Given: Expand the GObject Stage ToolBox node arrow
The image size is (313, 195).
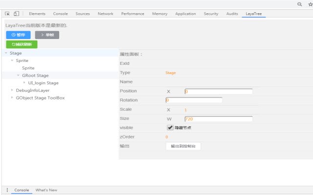Looking at the screenshot, I should click(x=12, y=97).
